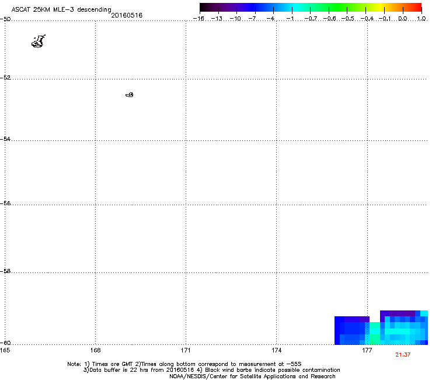Click the longitude label "171"
The image size is (432, 380).
point(186,350)
